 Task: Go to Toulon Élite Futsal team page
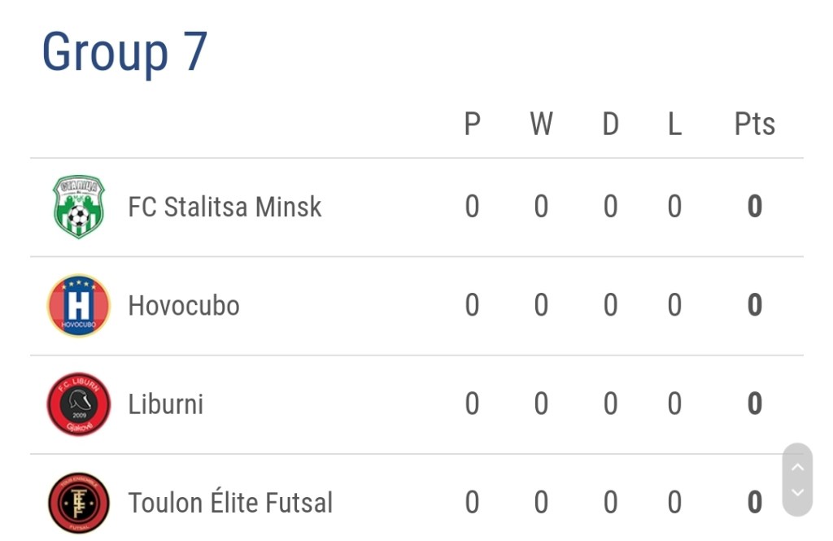pyautogui.click(x=230, y=503)
